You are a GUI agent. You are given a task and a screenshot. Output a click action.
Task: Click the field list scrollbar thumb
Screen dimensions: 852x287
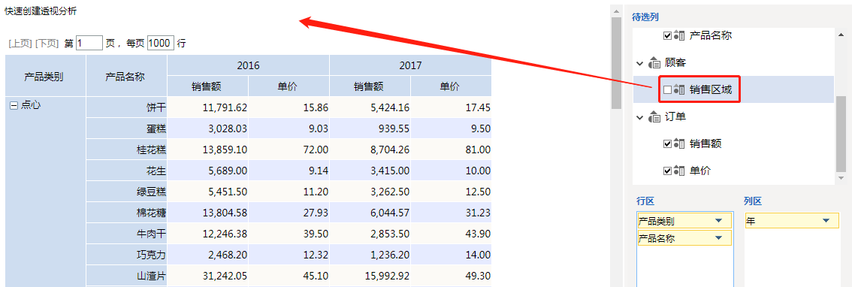841,133
